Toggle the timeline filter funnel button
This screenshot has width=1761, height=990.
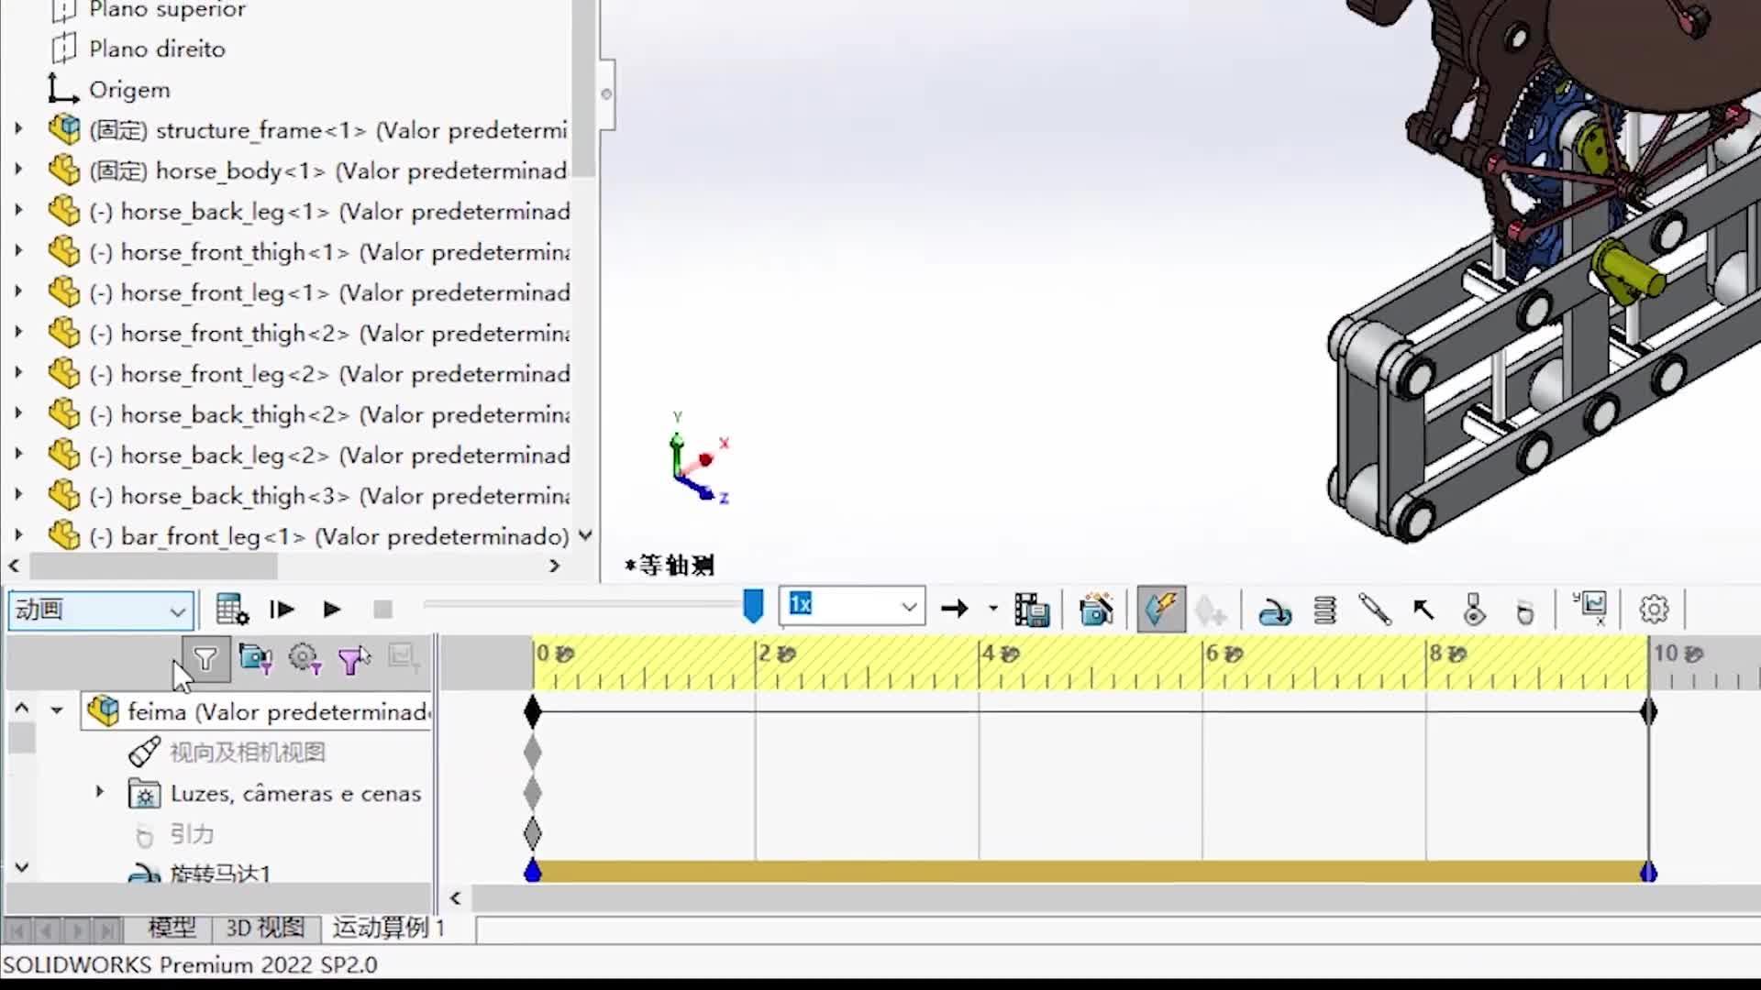pyautogui.click(x=205, y=660)
